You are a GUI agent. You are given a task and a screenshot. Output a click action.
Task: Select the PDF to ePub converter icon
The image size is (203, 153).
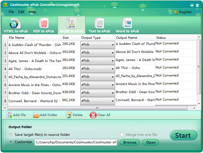click(x=44, y=23)
